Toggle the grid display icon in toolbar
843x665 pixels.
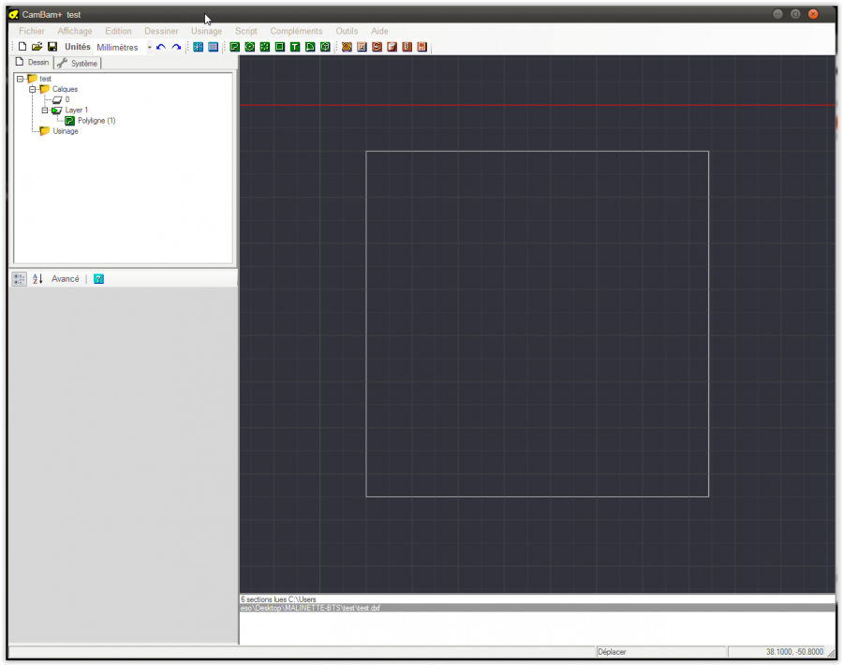coord(213,47)
